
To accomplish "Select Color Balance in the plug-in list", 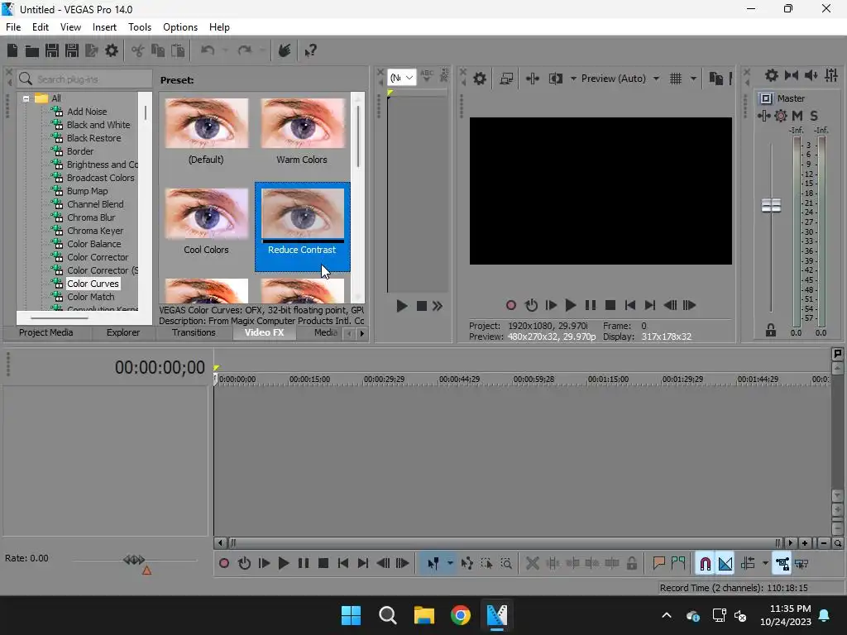I will point(93,244).
